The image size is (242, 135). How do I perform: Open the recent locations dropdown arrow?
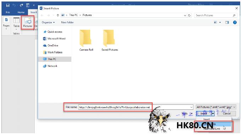(x=53, y=15)
